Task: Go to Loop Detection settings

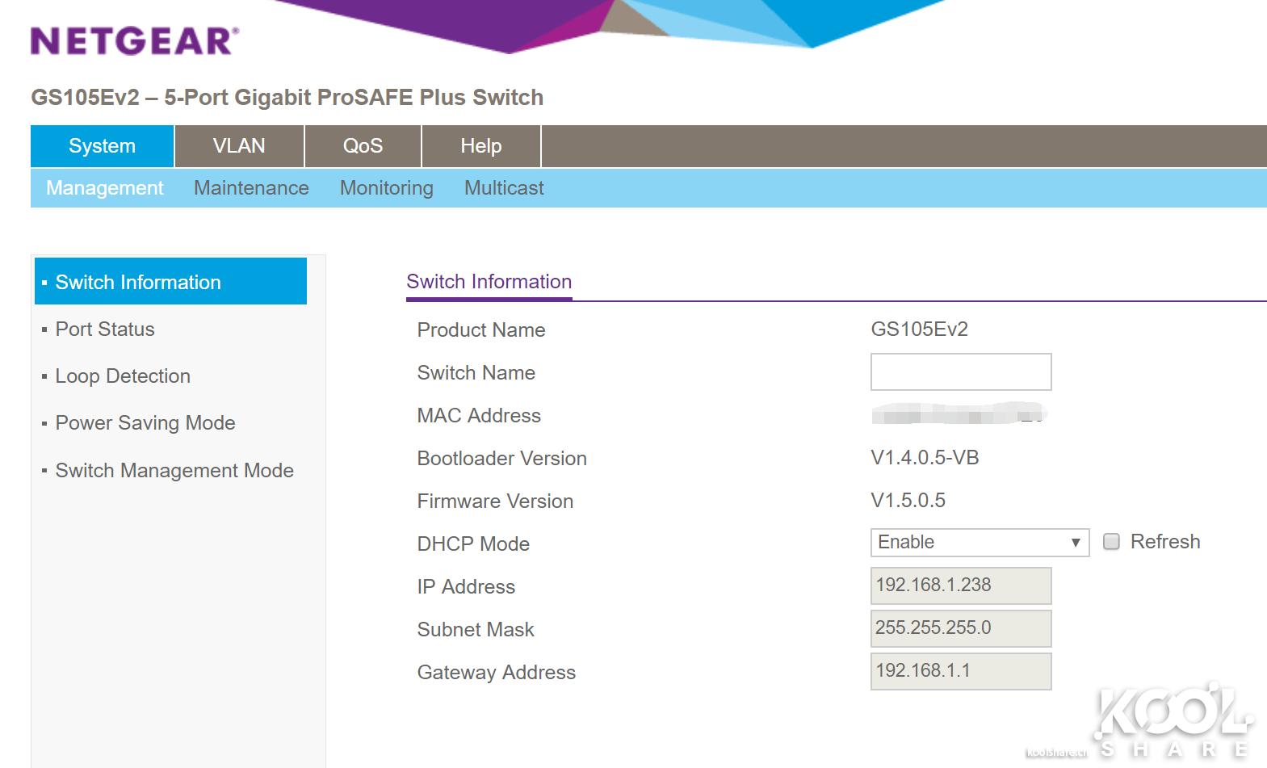Action: (x=122, y=376)
